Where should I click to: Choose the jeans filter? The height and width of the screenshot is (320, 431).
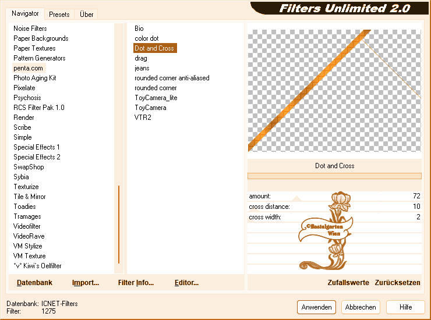pyautogui.click(x=142, y=68)
